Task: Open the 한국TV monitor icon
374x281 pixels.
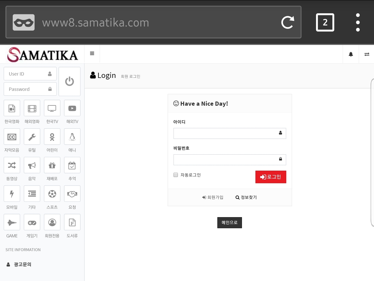Action: [52, 108]
